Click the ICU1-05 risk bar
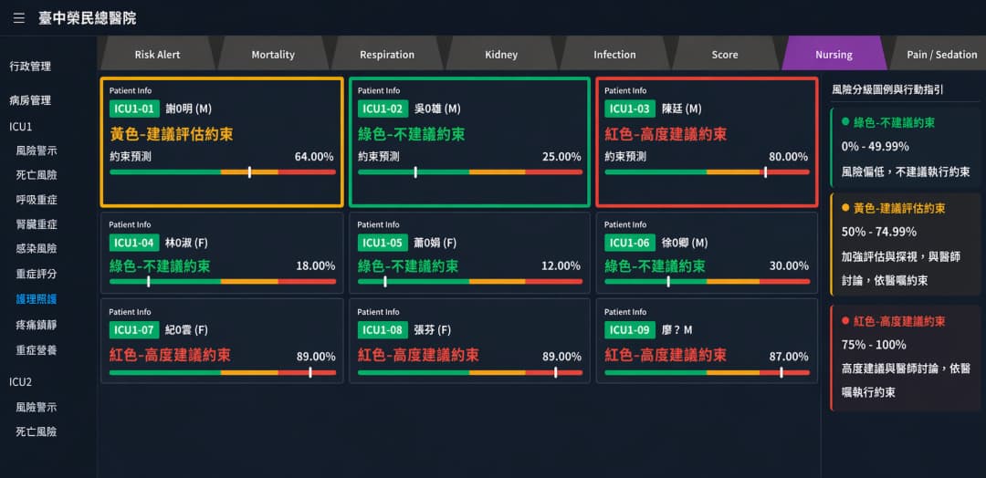Viewport: 986px width, 478px height. click(x=470, y=281)
